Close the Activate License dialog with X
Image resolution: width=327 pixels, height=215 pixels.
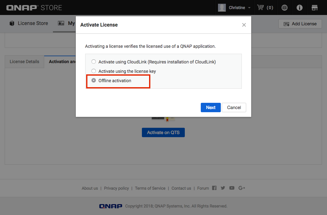tap(244, 25)
